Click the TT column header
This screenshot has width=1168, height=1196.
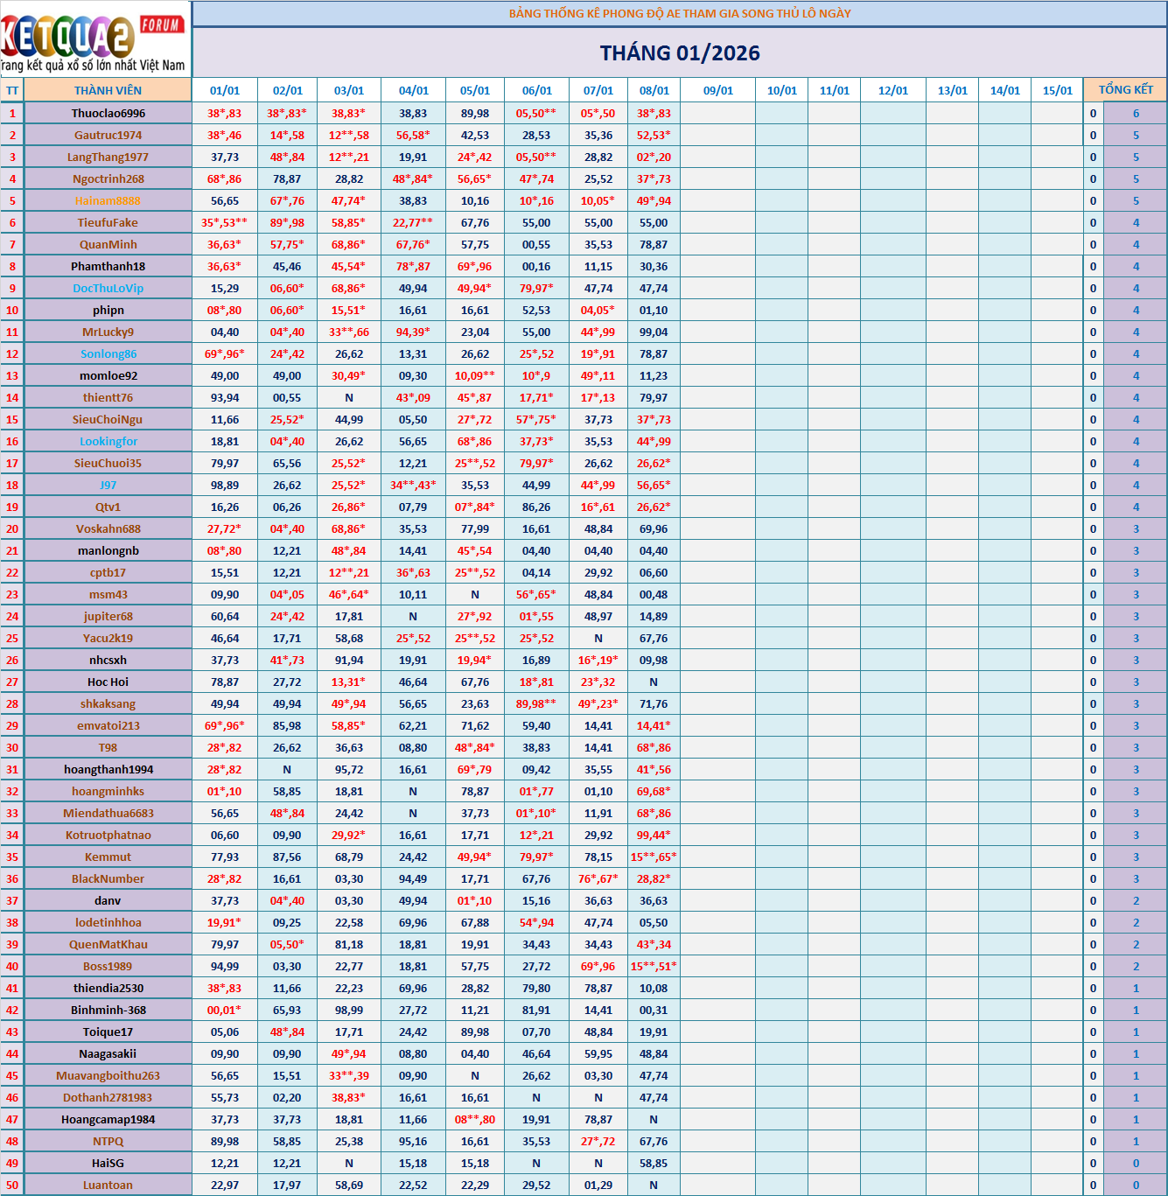12,90
